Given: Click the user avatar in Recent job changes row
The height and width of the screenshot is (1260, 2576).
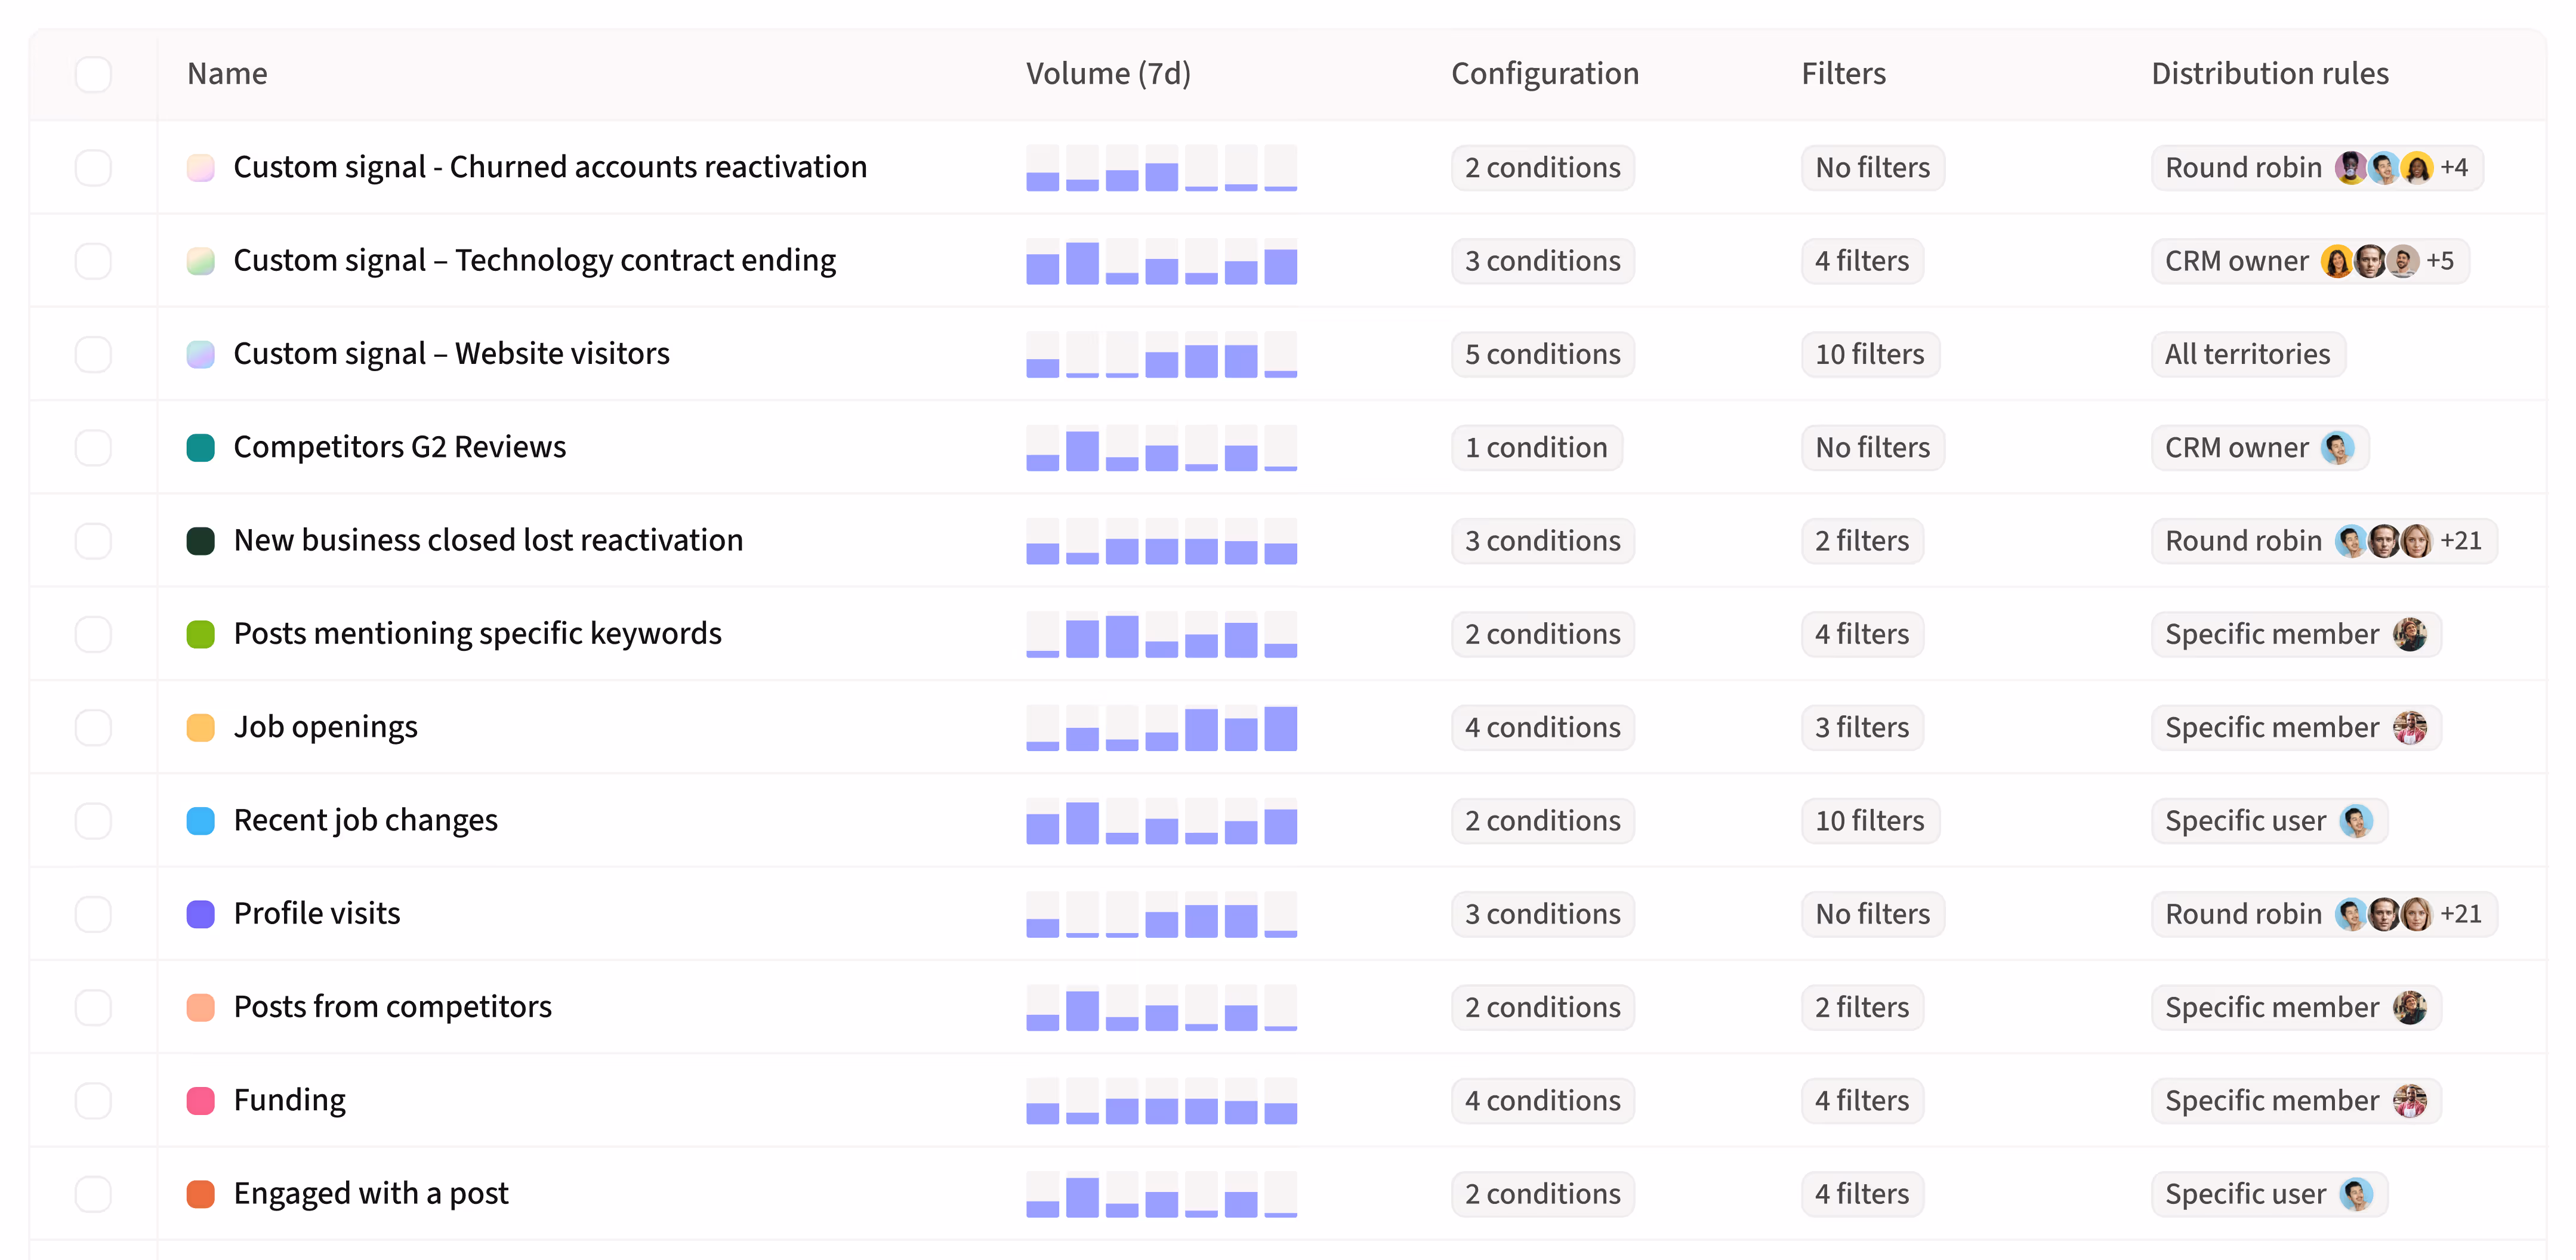Looking at the screenshot, I should [x=2356, y=821].
